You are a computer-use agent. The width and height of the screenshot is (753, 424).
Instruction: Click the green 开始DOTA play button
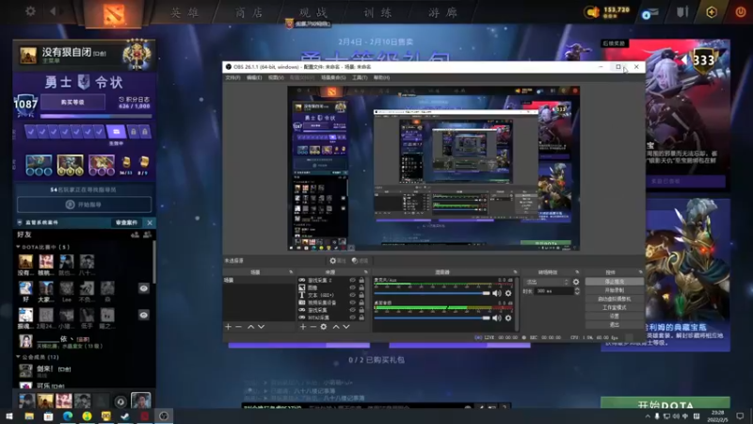(665, 404)
